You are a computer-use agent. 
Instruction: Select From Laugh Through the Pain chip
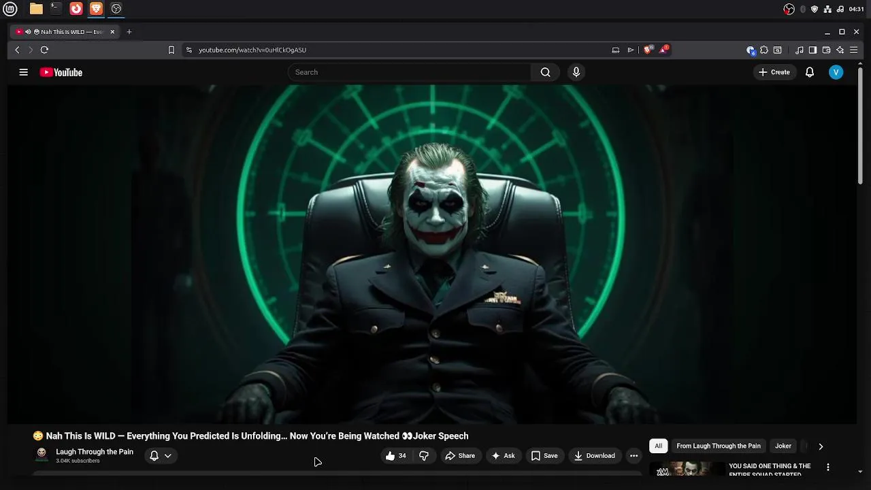pyautogui.click(x=719, y=446)
